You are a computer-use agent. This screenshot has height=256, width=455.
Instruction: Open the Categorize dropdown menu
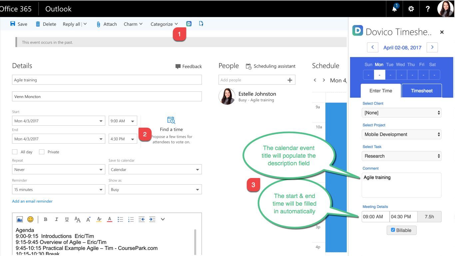pyautogui.click(x=164, y=24)
